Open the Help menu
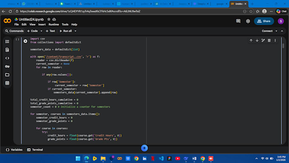 74,24
